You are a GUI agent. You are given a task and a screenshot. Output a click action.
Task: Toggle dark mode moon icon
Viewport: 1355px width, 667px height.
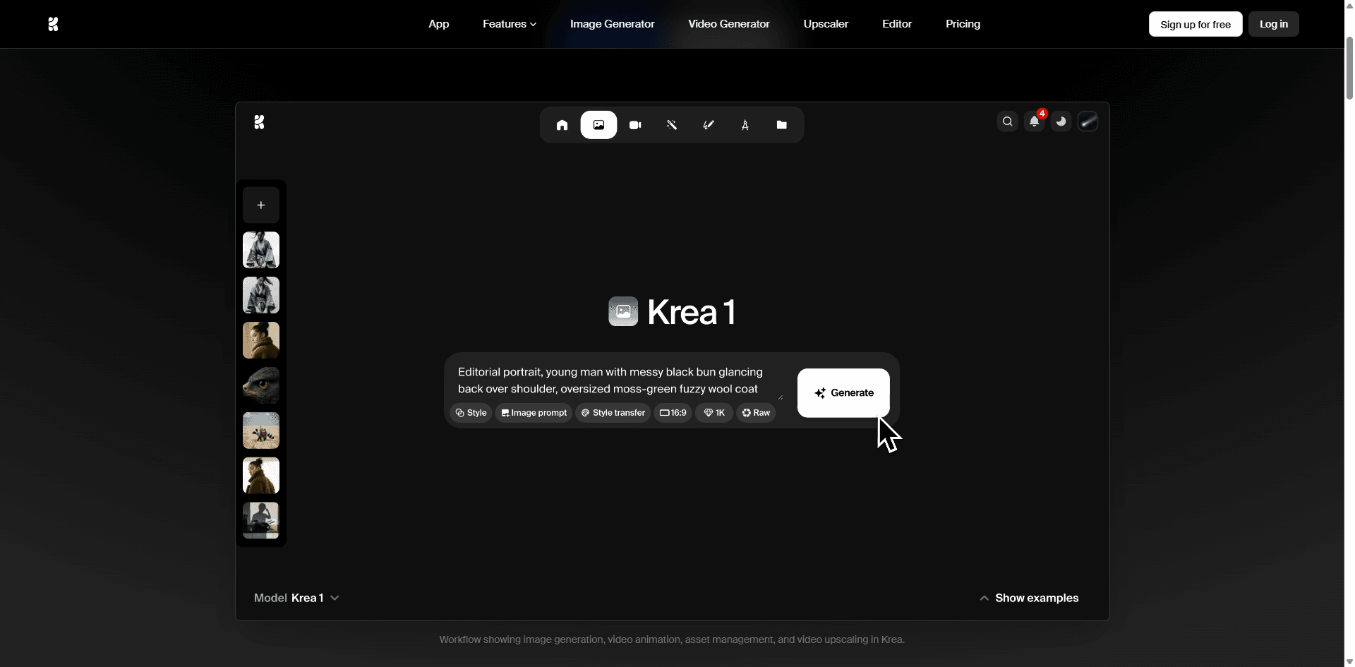click(1061, 121)
